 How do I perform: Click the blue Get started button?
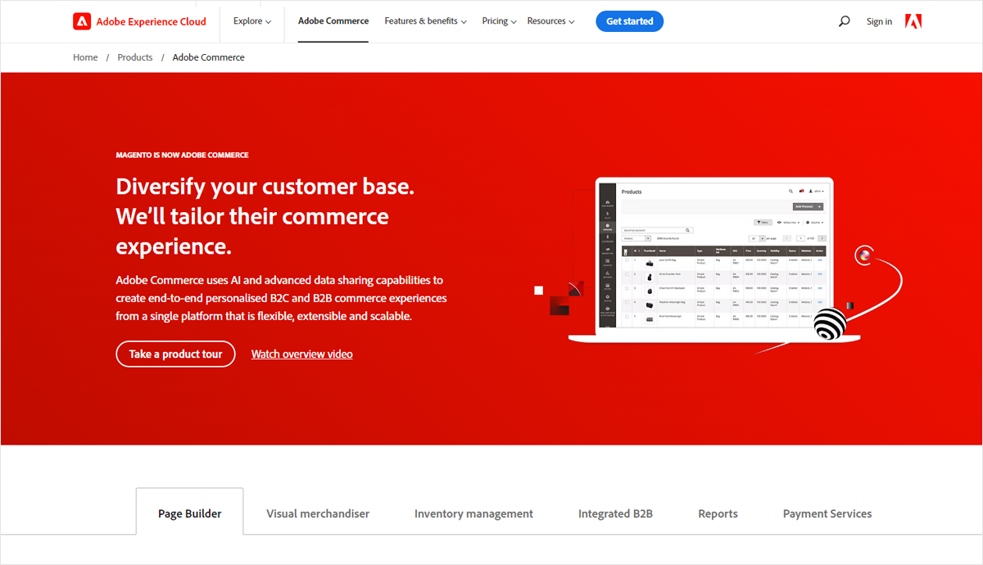tap(629, 21)
